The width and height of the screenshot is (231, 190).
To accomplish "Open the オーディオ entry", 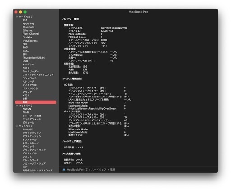I will click(x=28, y=65).
